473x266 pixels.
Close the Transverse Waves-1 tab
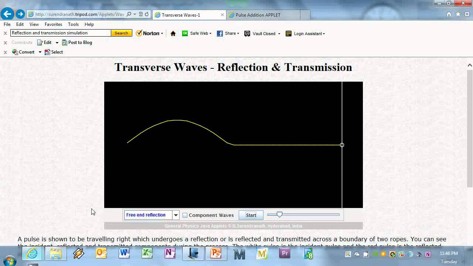tap(222, 15)
